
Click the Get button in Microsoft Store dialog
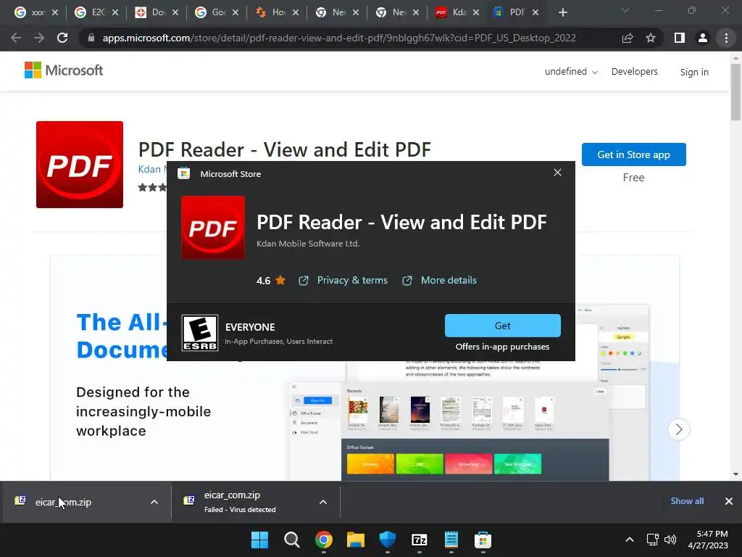pyautogui.click(x=503, y=326)
